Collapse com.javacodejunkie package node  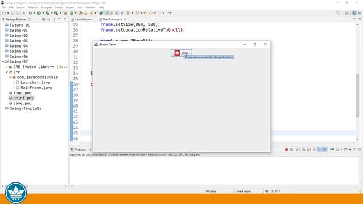[x=10, y=77]
